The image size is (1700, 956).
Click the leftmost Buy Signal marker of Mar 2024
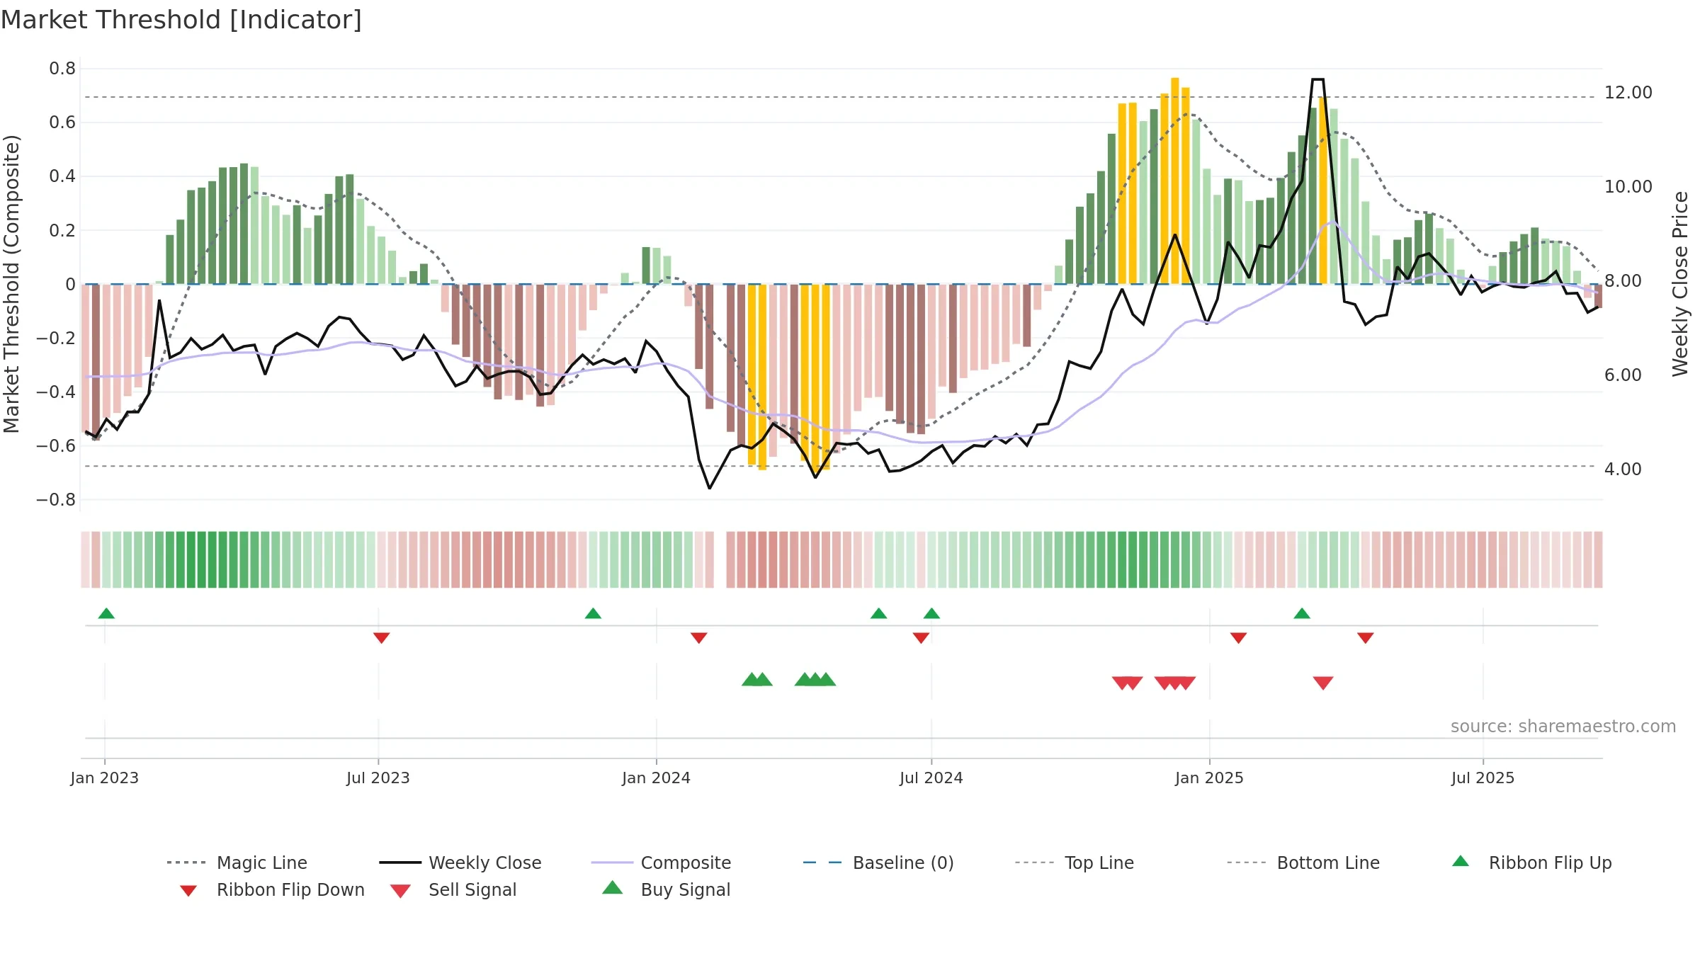point(751,679)
